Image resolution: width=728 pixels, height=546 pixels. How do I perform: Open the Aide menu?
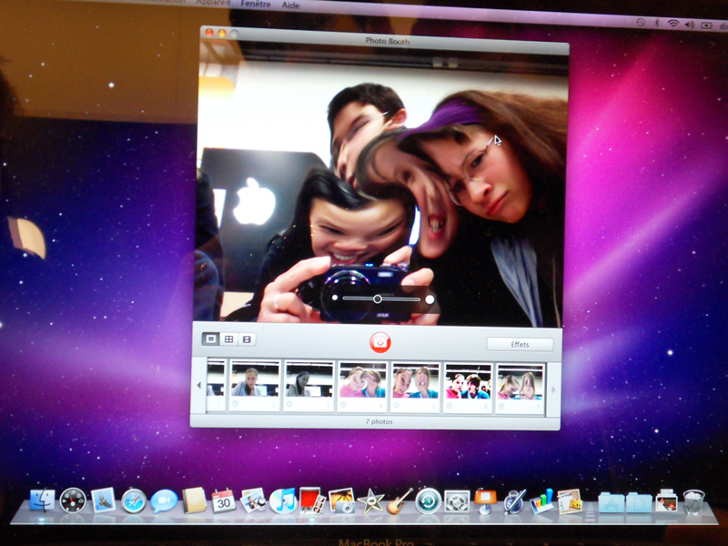click(291, 5)
